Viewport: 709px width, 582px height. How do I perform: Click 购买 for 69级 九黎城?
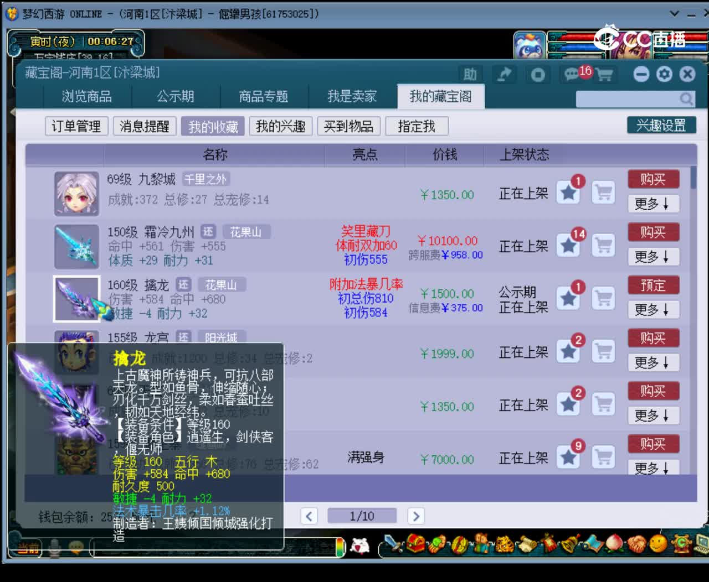coord(653,179)
